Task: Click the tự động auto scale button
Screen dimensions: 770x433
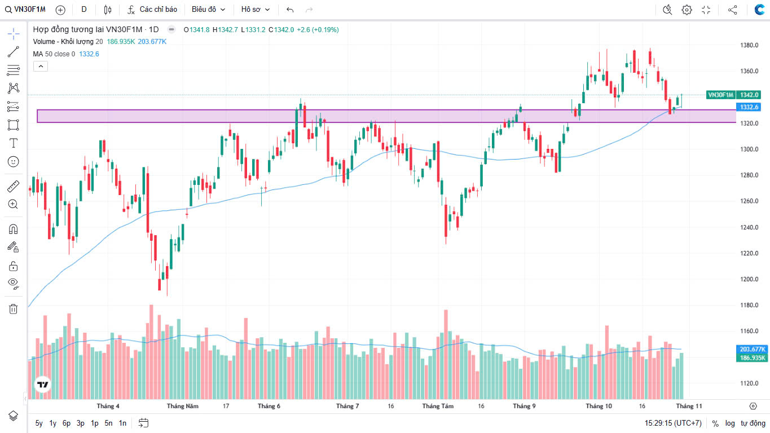Action: tap(753, 423)
